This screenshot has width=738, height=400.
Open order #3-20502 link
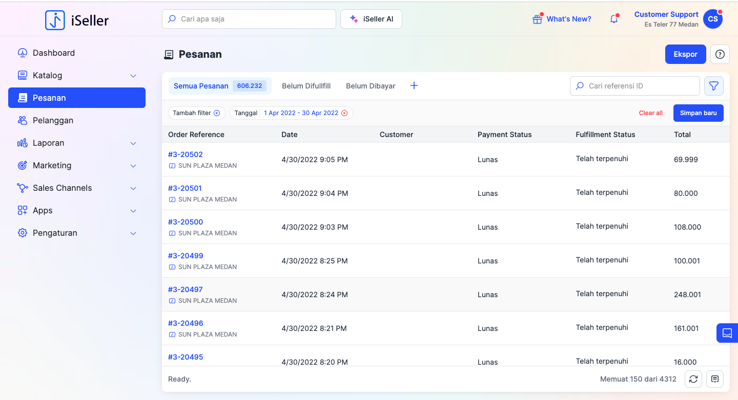(186, 154)
